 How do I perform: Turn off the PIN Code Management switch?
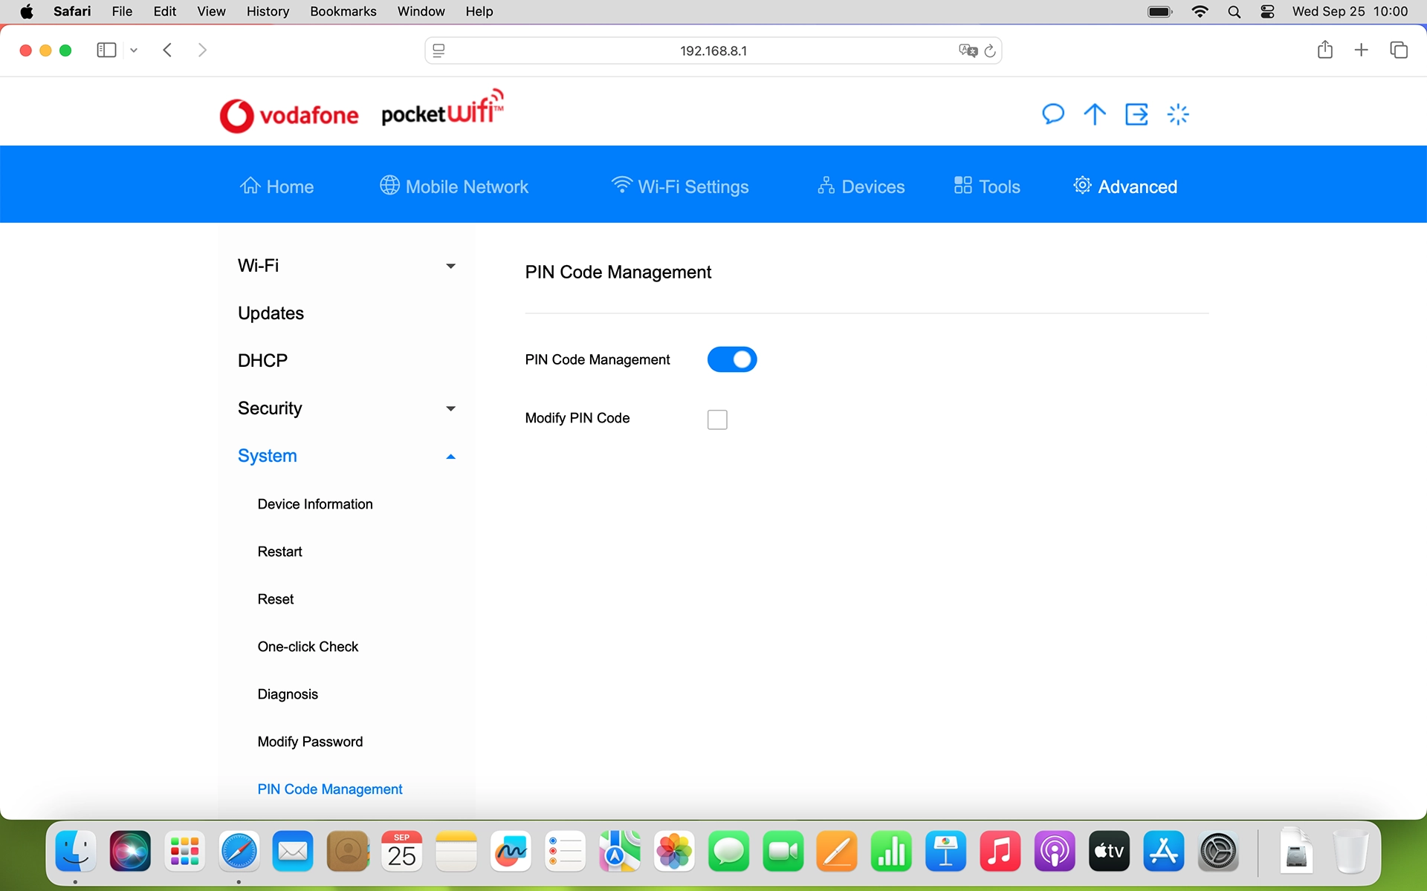click(x=731, y=359)
